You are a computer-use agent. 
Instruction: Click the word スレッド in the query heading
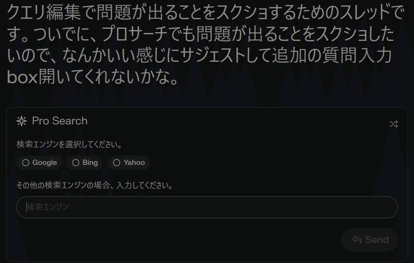point(365,13)
